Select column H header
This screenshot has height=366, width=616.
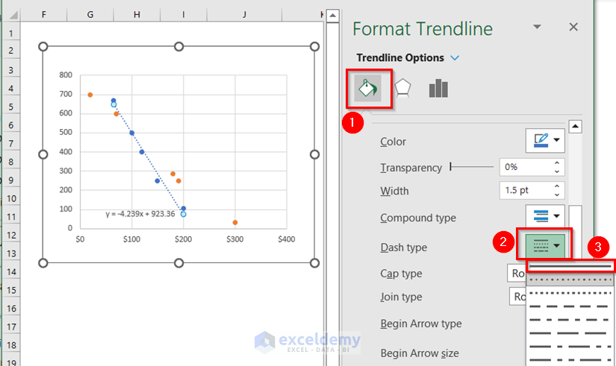point(137,14)
